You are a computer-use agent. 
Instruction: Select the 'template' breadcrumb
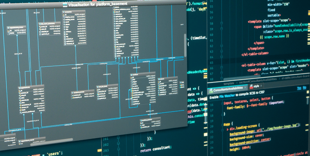pyautogui.click(x=228, y=83)
